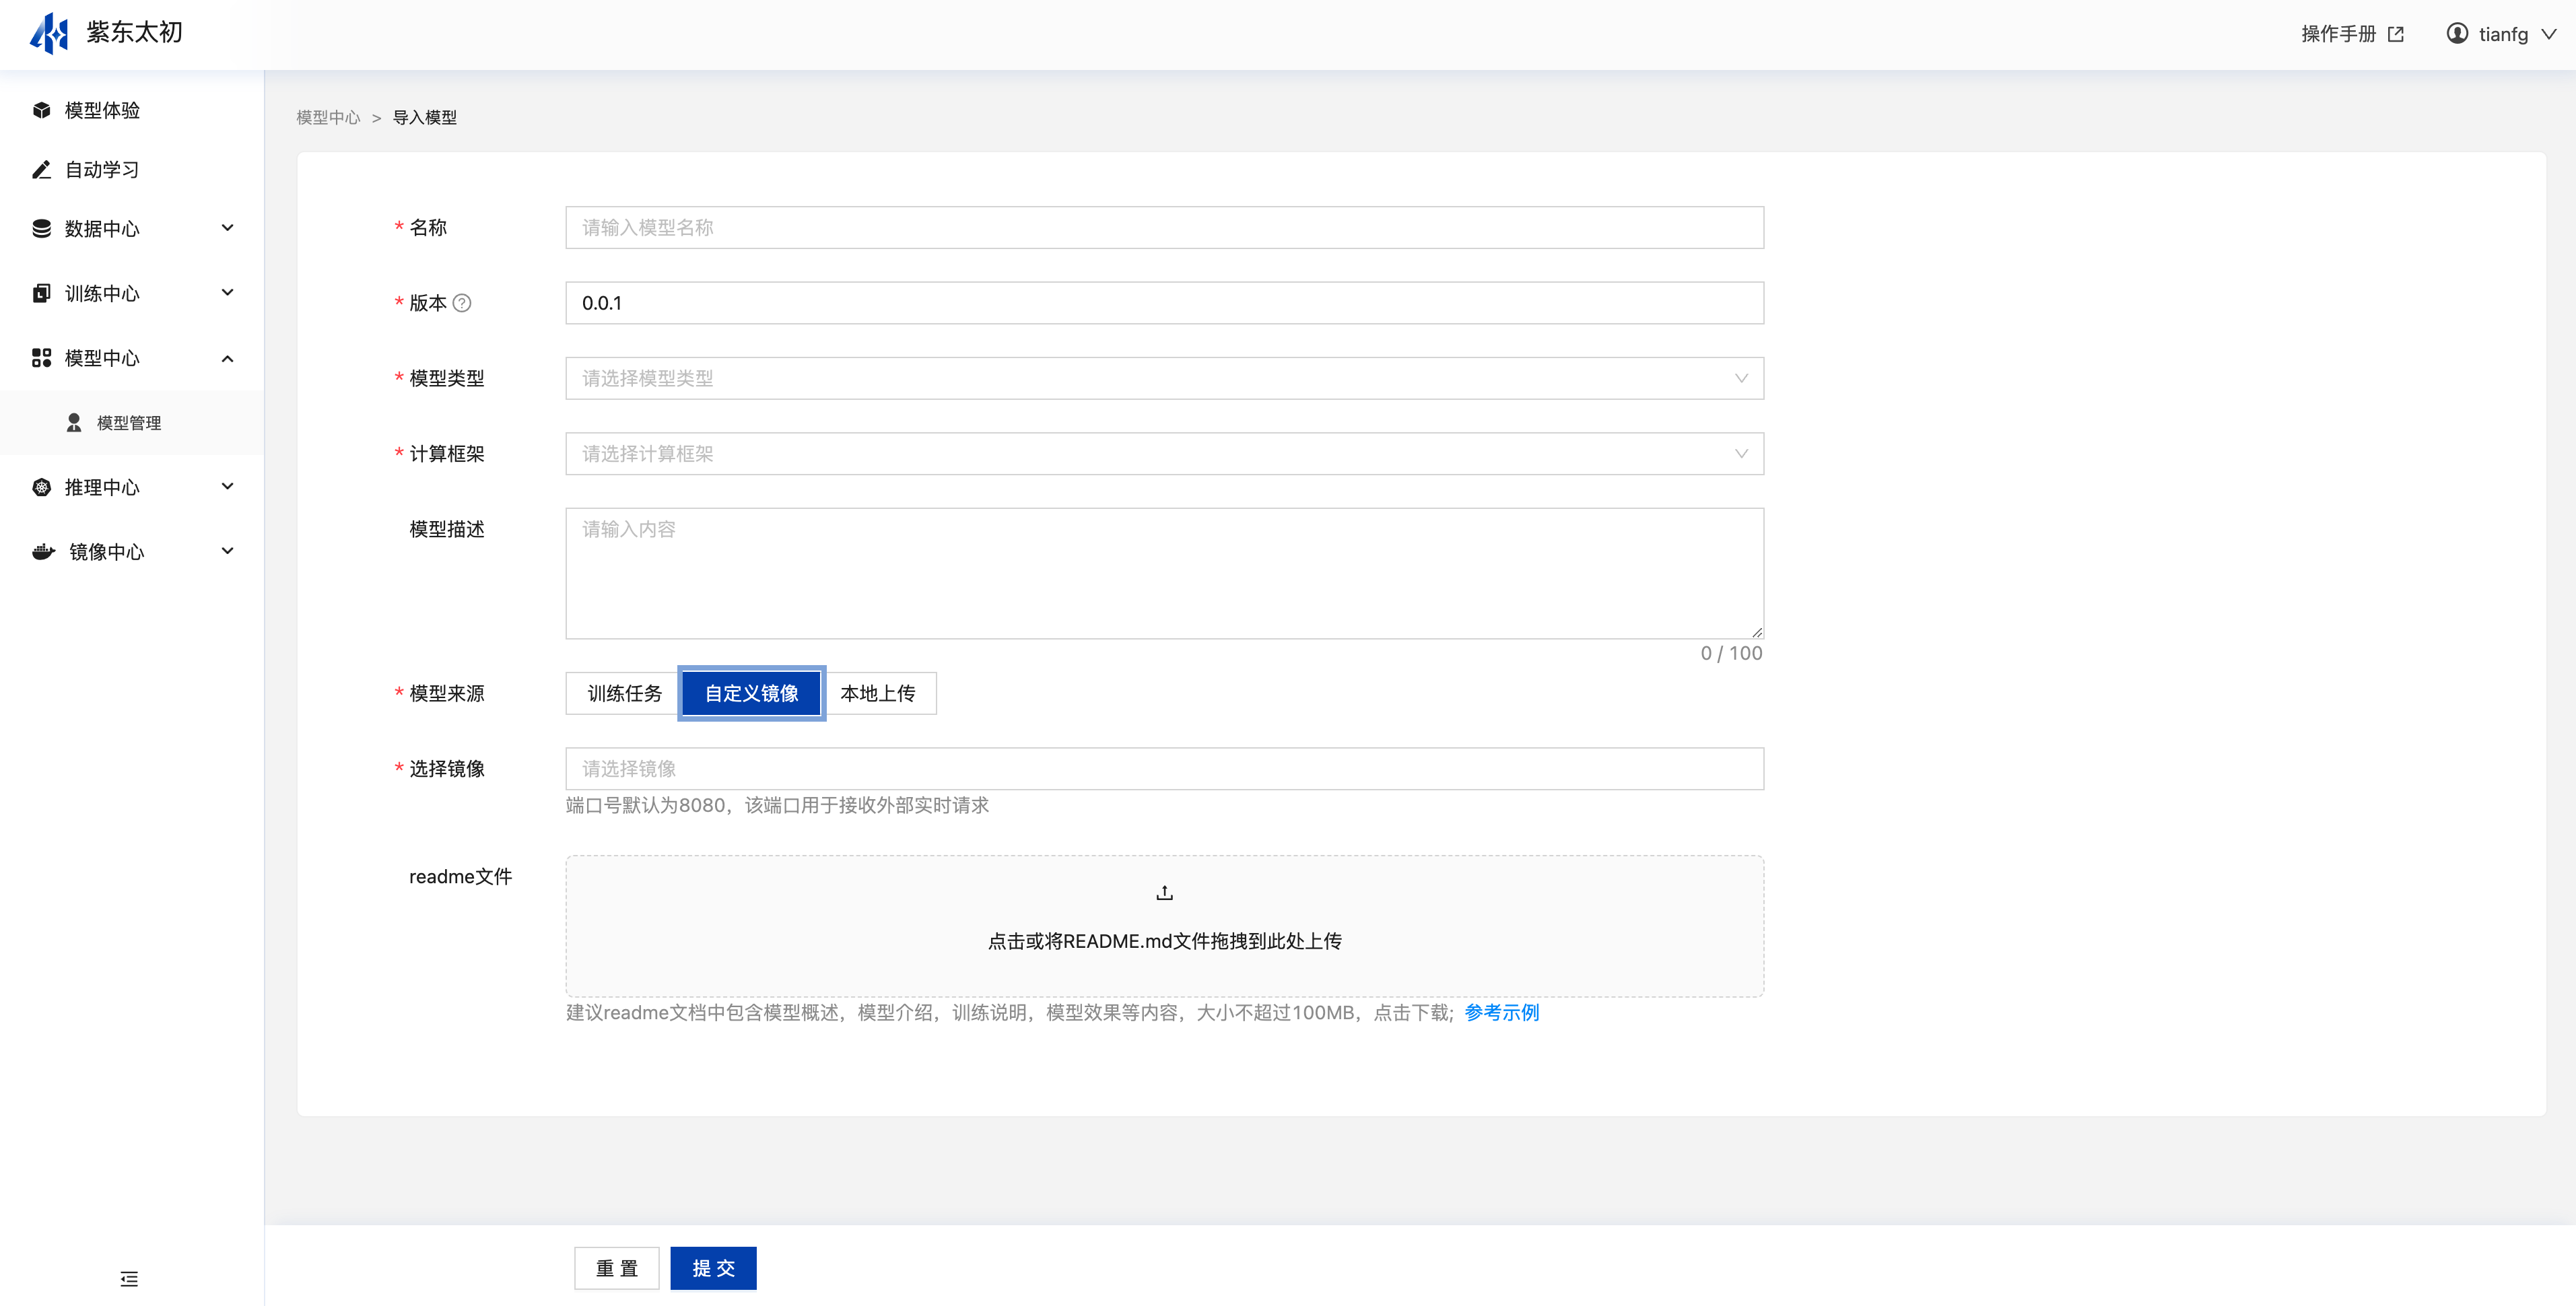Open the 模型类型 dropdown

tap(1164, 378)
